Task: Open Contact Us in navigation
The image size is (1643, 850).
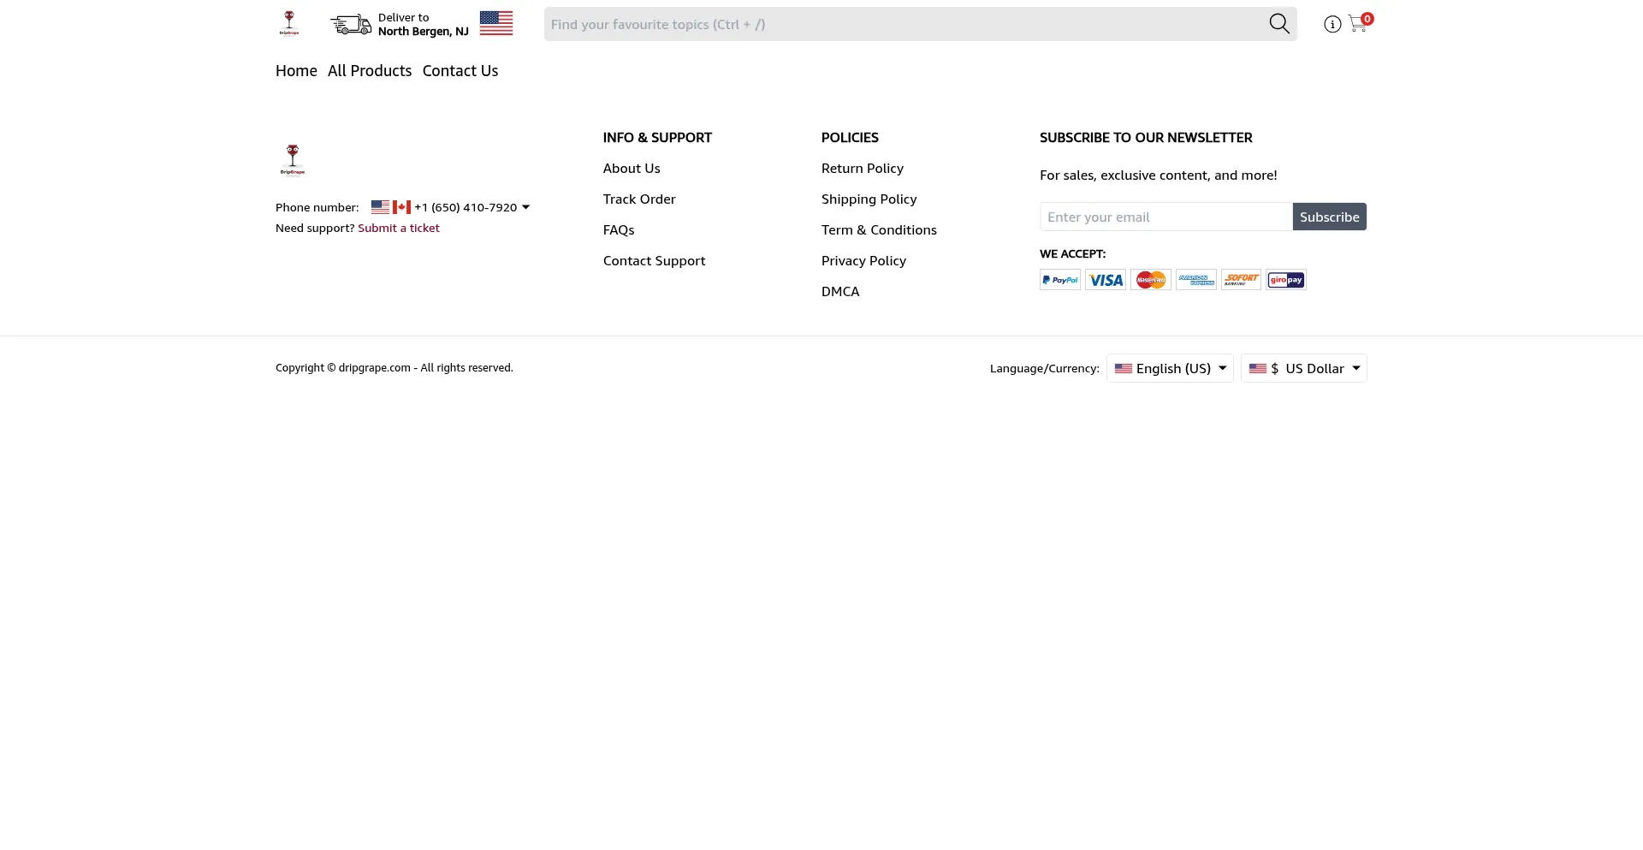Action: coord(460,71)
